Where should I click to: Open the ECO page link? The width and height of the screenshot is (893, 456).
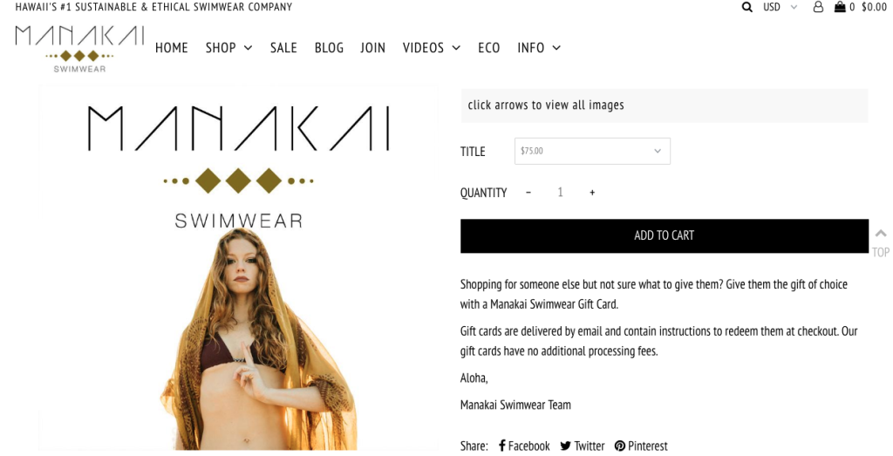489,48
